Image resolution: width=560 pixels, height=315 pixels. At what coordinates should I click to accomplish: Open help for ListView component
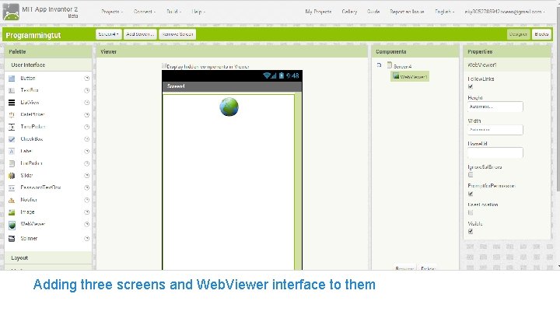(x=86, y=103)
